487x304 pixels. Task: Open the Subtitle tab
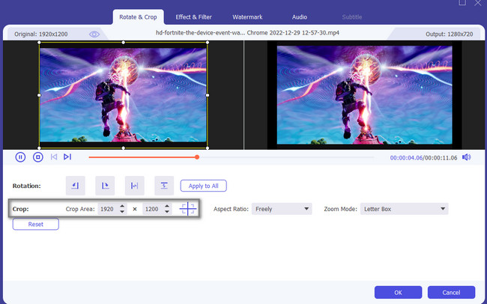pyautogui.click(x=352, y=17)
